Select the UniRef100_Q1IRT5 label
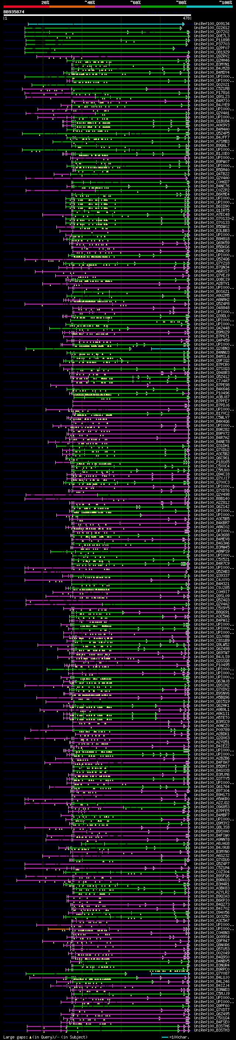Image resolution: width=236 pixels, height=1040 pixels. 211,210
